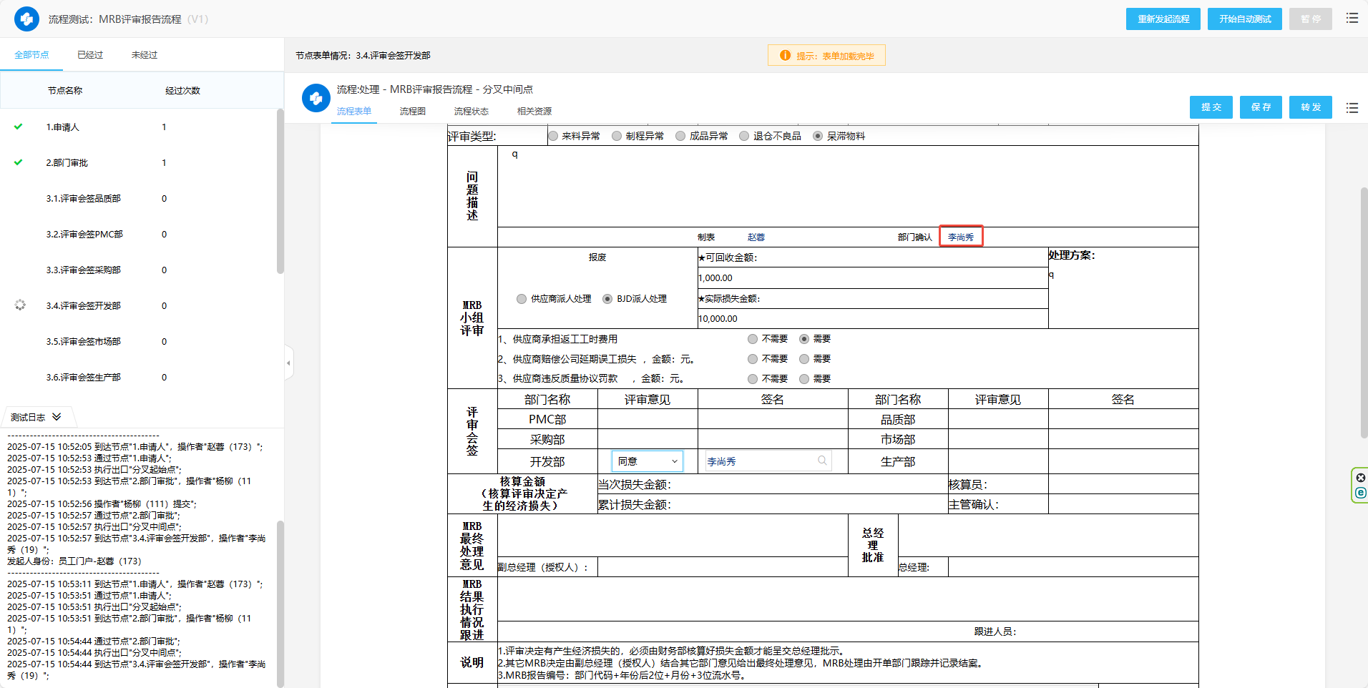The image size is (1368, 688).
Task: Select 呆滞物料 review type
Action: 818,136
